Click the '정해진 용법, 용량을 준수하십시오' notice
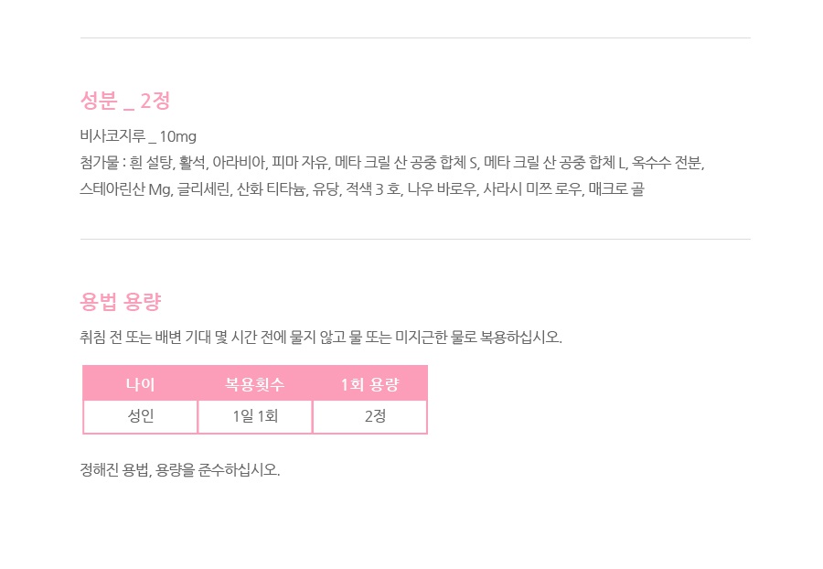This screenshot has height=569, width=823. (x=180, y=470)
